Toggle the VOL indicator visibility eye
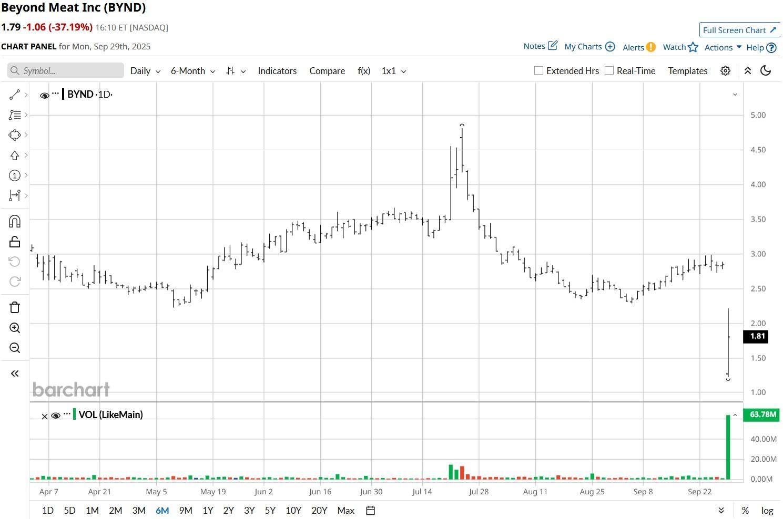 [56, 416]
